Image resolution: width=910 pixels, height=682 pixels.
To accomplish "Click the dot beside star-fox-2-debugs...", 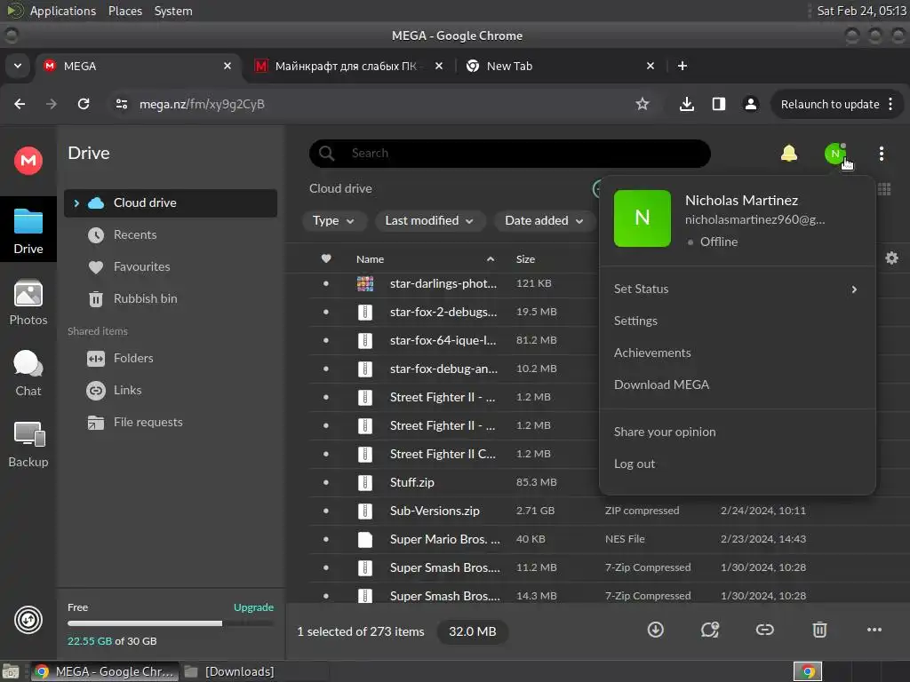I will click(x=325, y=312).
